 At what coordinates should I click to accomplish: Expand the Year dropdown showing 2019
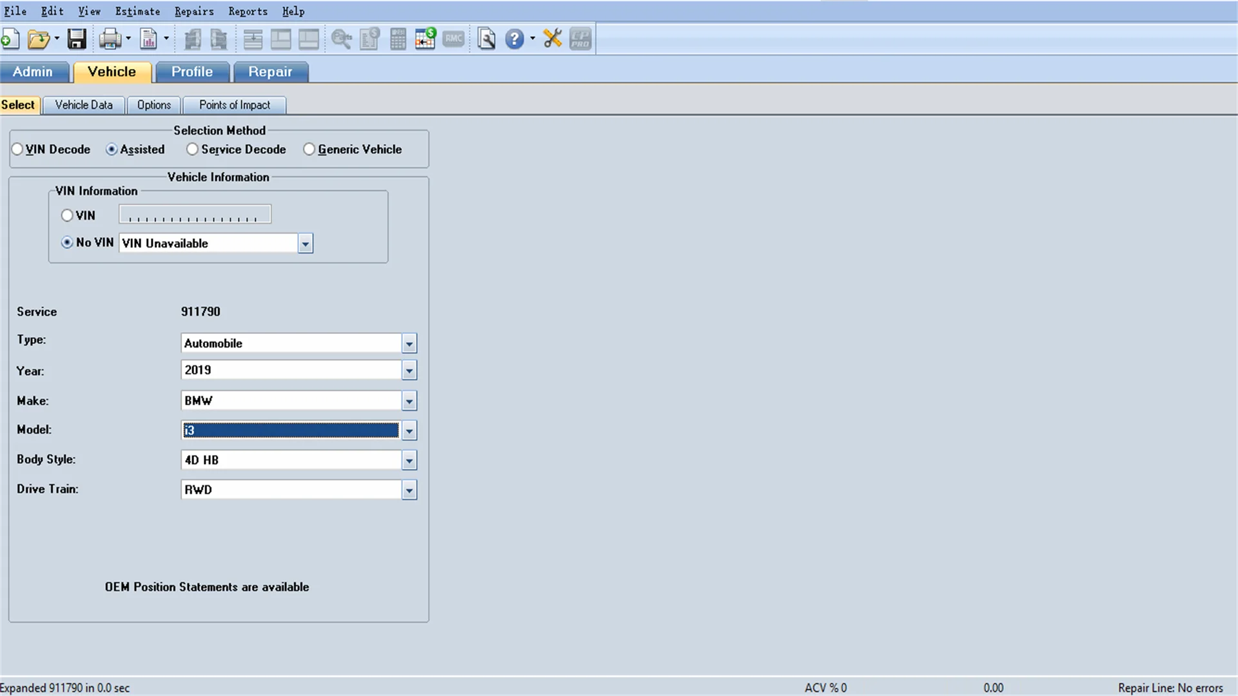pos(409,371)
